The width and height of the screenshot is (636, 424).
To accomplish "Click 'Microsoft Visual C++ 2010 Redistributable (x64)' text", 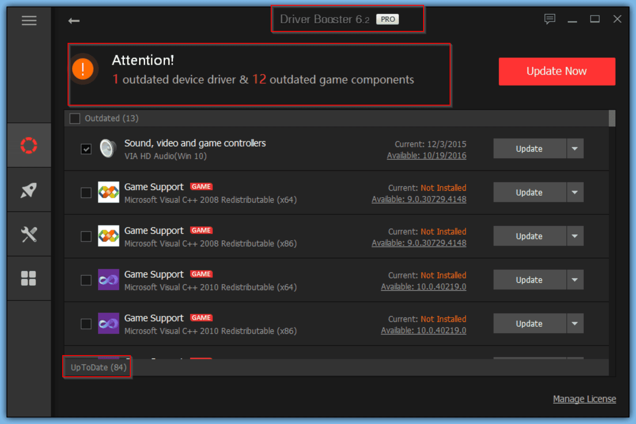I will (211, 287).
